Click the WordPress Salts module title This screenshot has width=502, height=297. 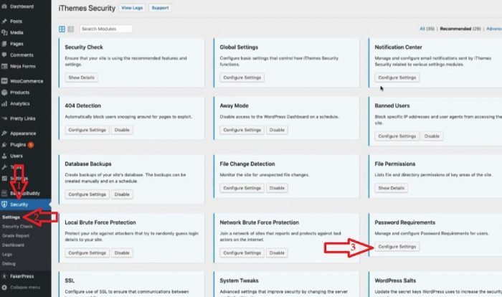395,280
